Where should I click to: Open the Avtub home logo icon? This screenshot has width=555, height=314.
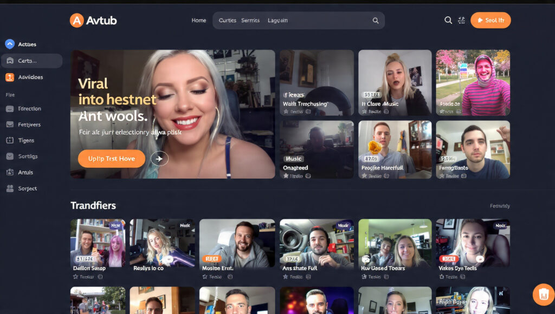pyautogui.click(x=76, y=20)
